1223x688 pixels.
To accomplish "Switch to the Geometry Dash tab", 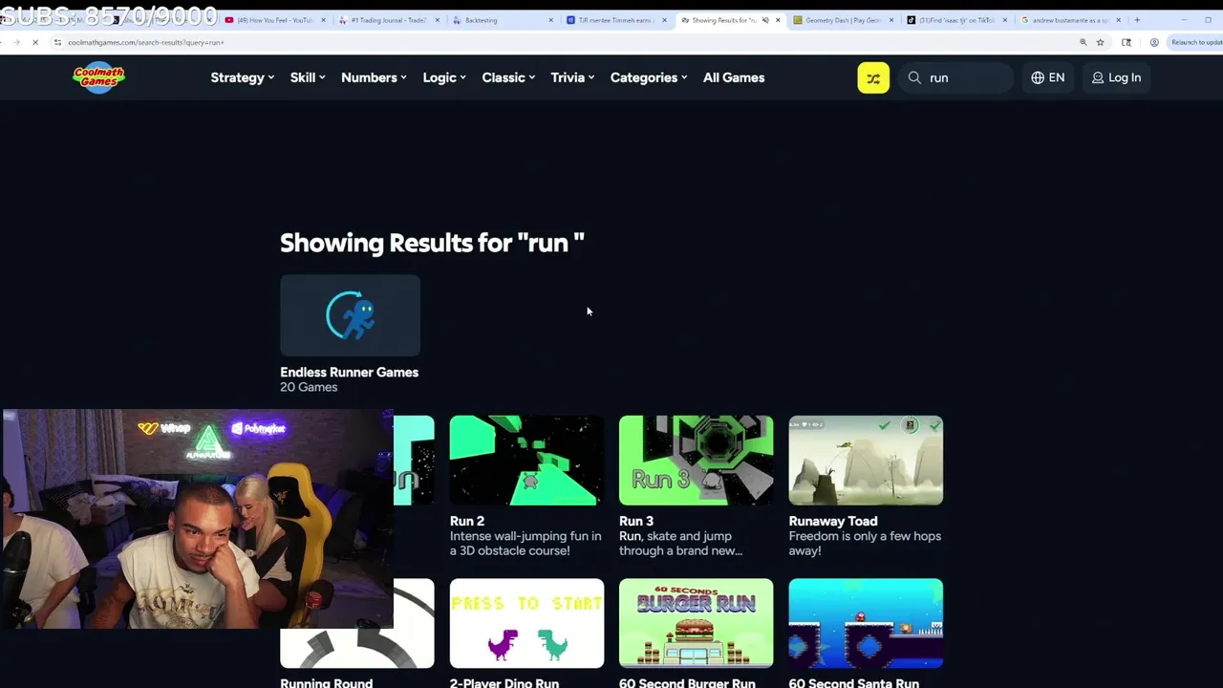I will coord(841,20).
